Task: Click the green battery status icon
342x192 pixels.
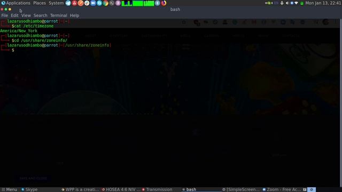Action: pos(302,3)
